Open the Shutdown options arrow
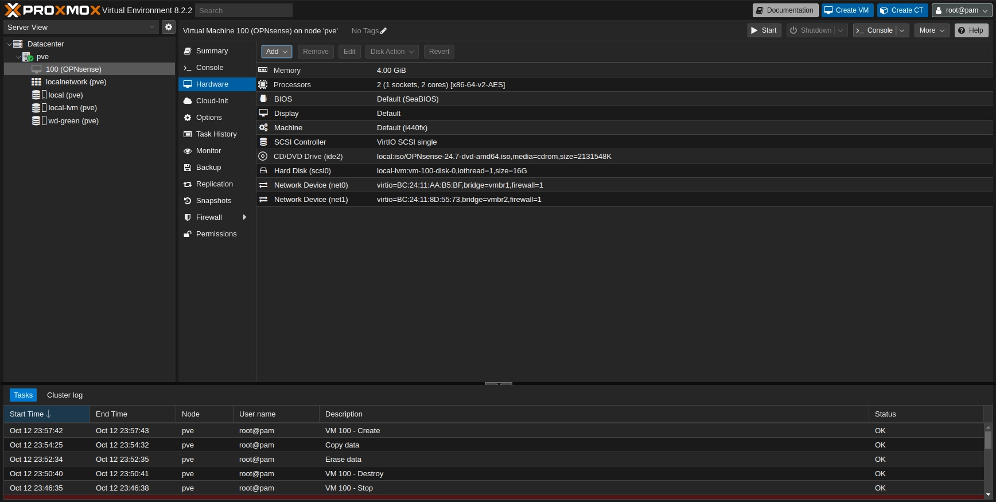 (x=841, y=30)
